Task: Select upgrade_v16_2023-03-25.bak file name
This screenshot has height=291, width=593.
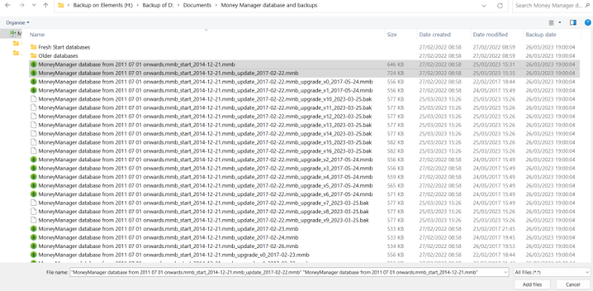Action: tap(205, 151)
